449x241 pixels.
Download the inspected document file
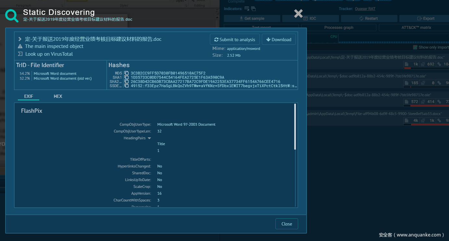coord(279,40)
